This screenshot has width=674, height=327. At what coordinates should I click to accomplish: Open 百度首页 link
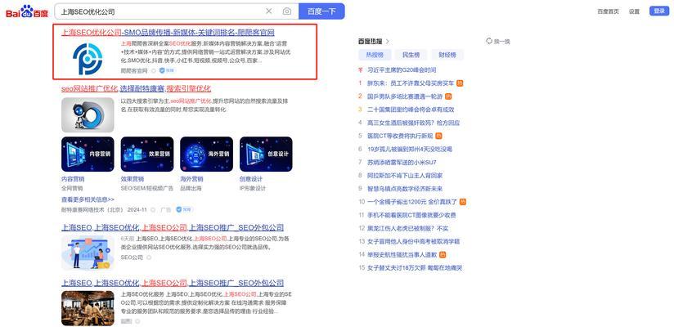point(608,11)
